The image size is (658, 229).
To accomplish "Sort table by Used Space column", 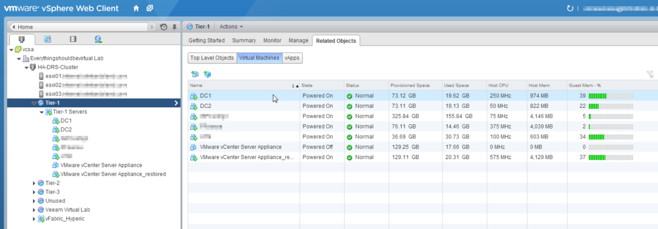I will [464, 85].
